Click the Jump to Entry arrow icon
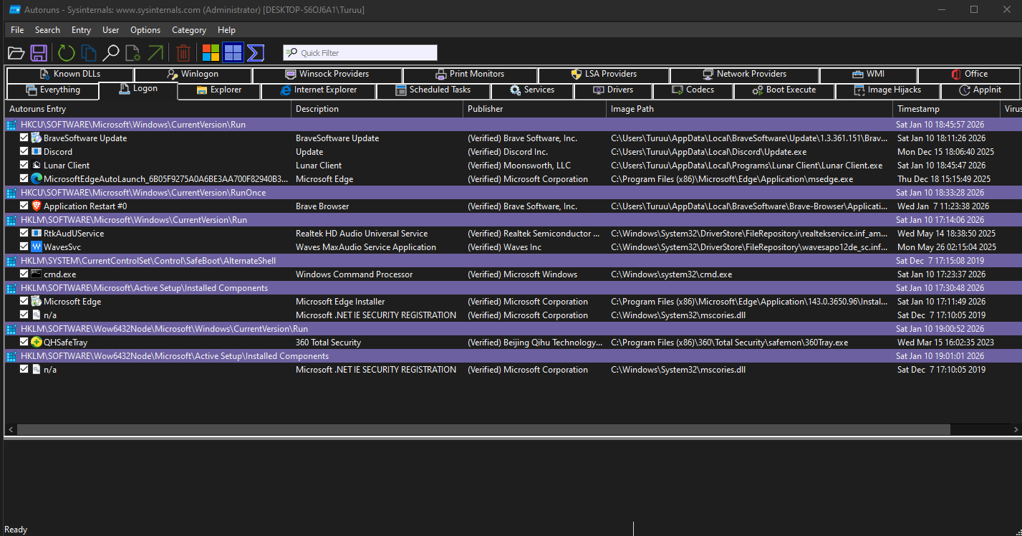 tap(155, 52)
